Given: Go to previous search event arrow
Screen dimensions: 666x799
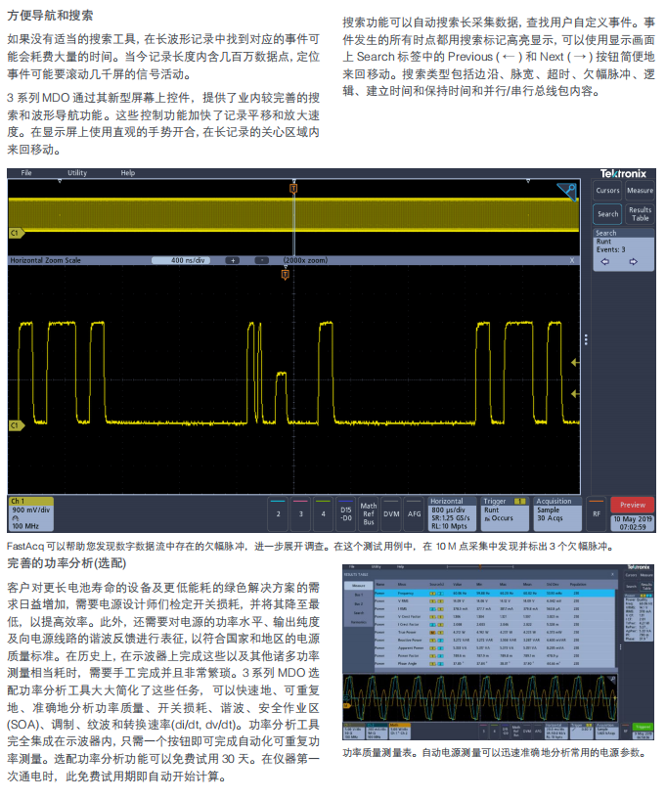Looking at the screenshot, I should coord(604,262).
